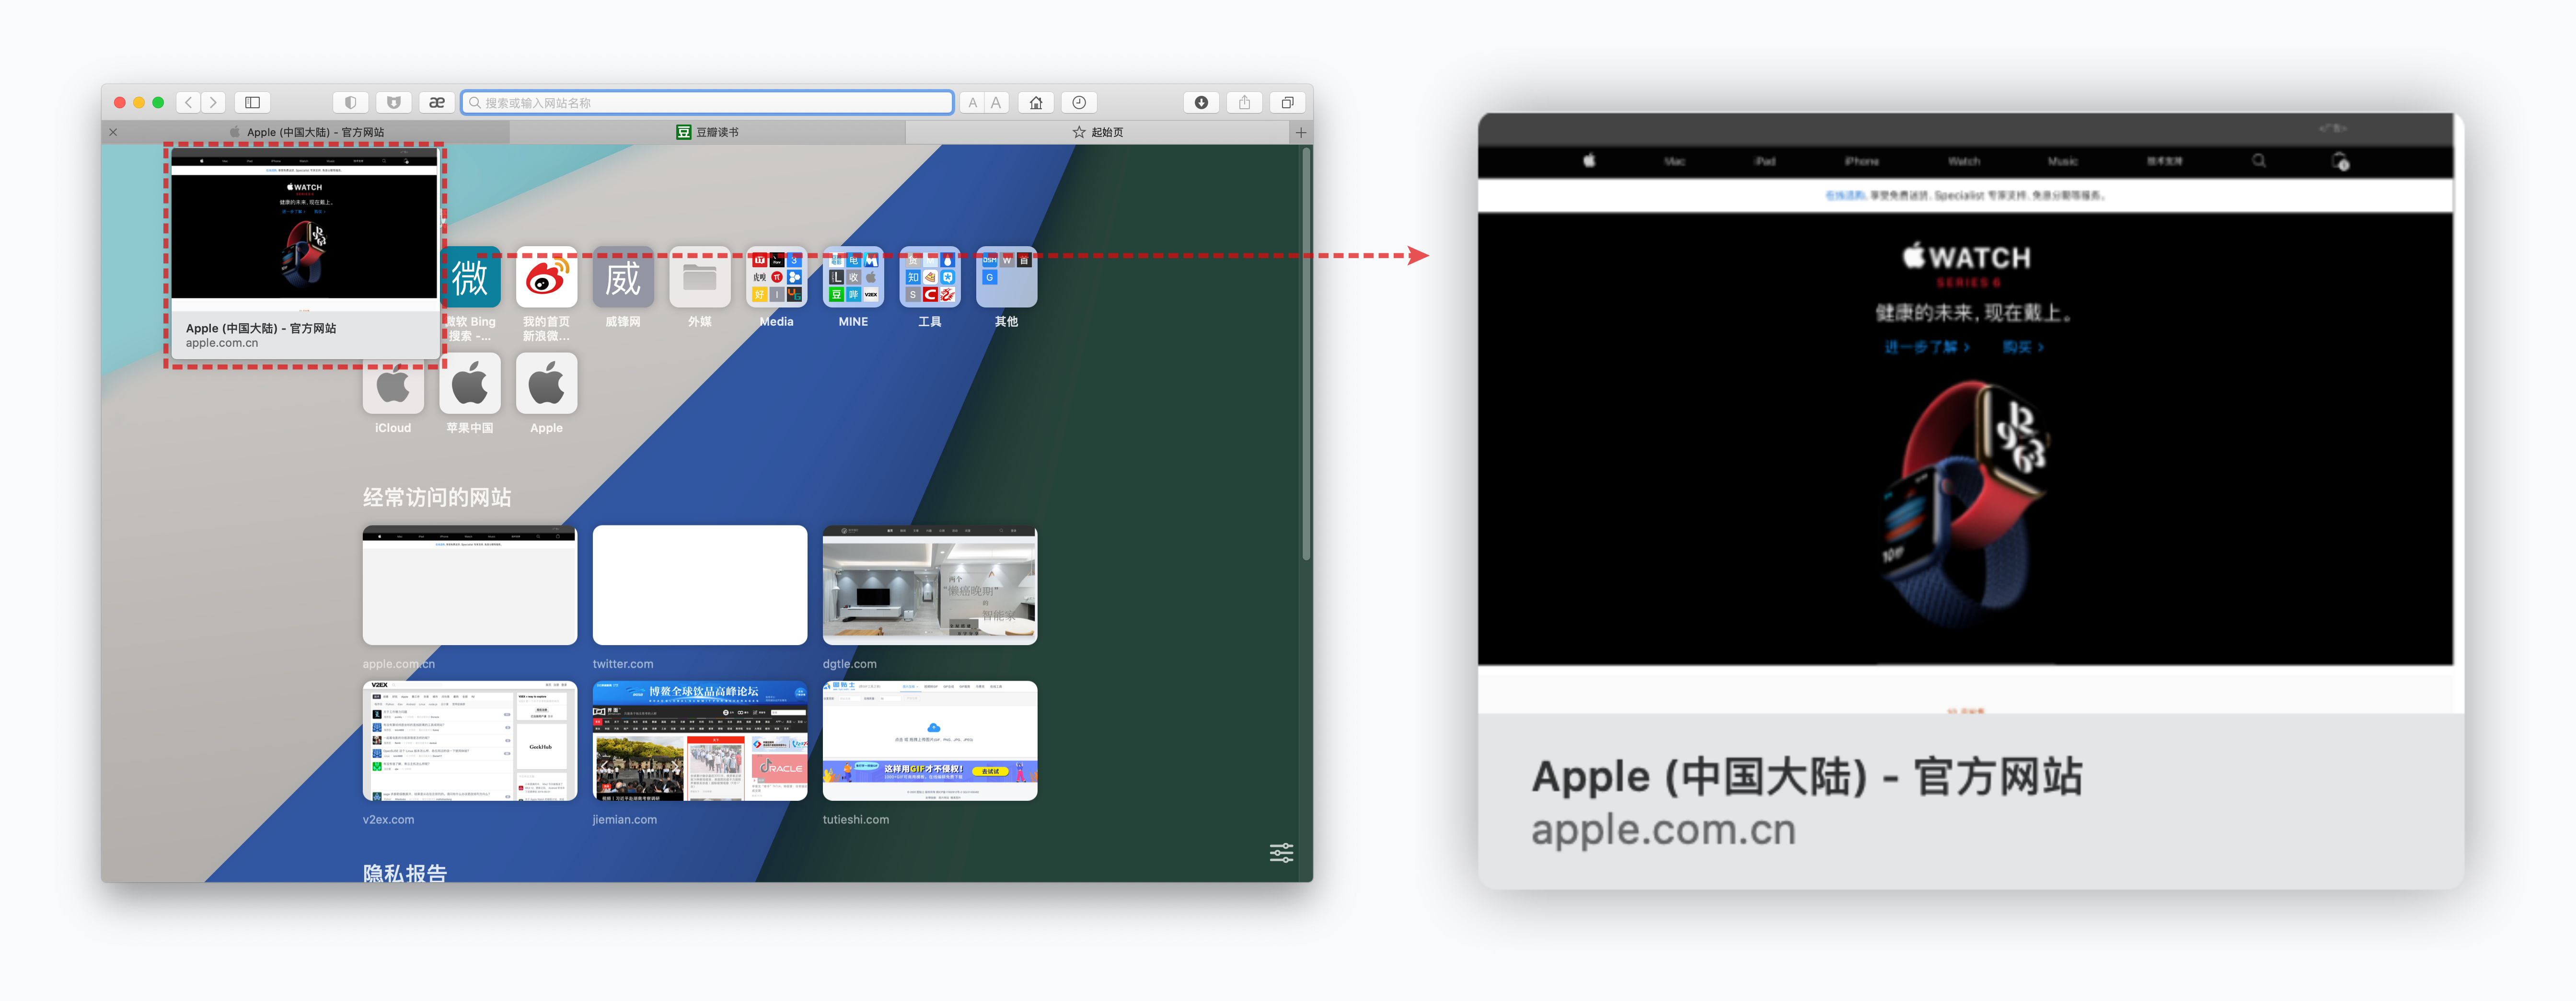Open the home page icon in toolbar
This screenshot has height=1001, width=2576.
click(1036, 102)
